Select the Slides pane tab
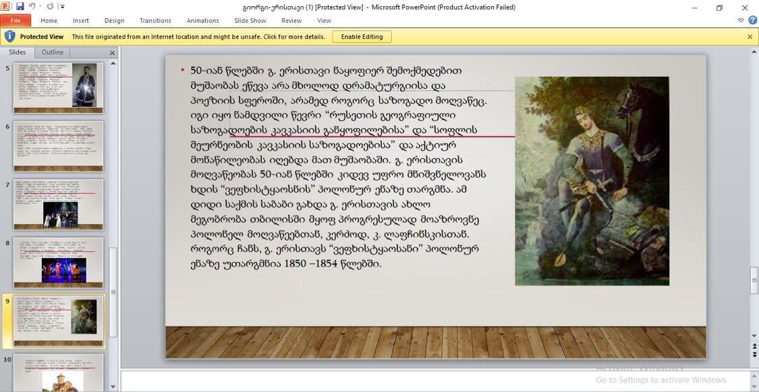This screenshot has width=759, height=392. (x=18, y=53)
